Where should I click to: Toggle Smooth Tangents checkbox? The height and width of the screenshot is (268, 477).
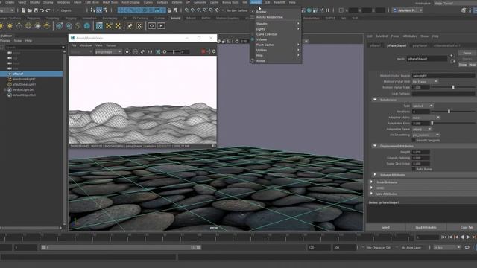pyautogui.click(x=414, y=141)
